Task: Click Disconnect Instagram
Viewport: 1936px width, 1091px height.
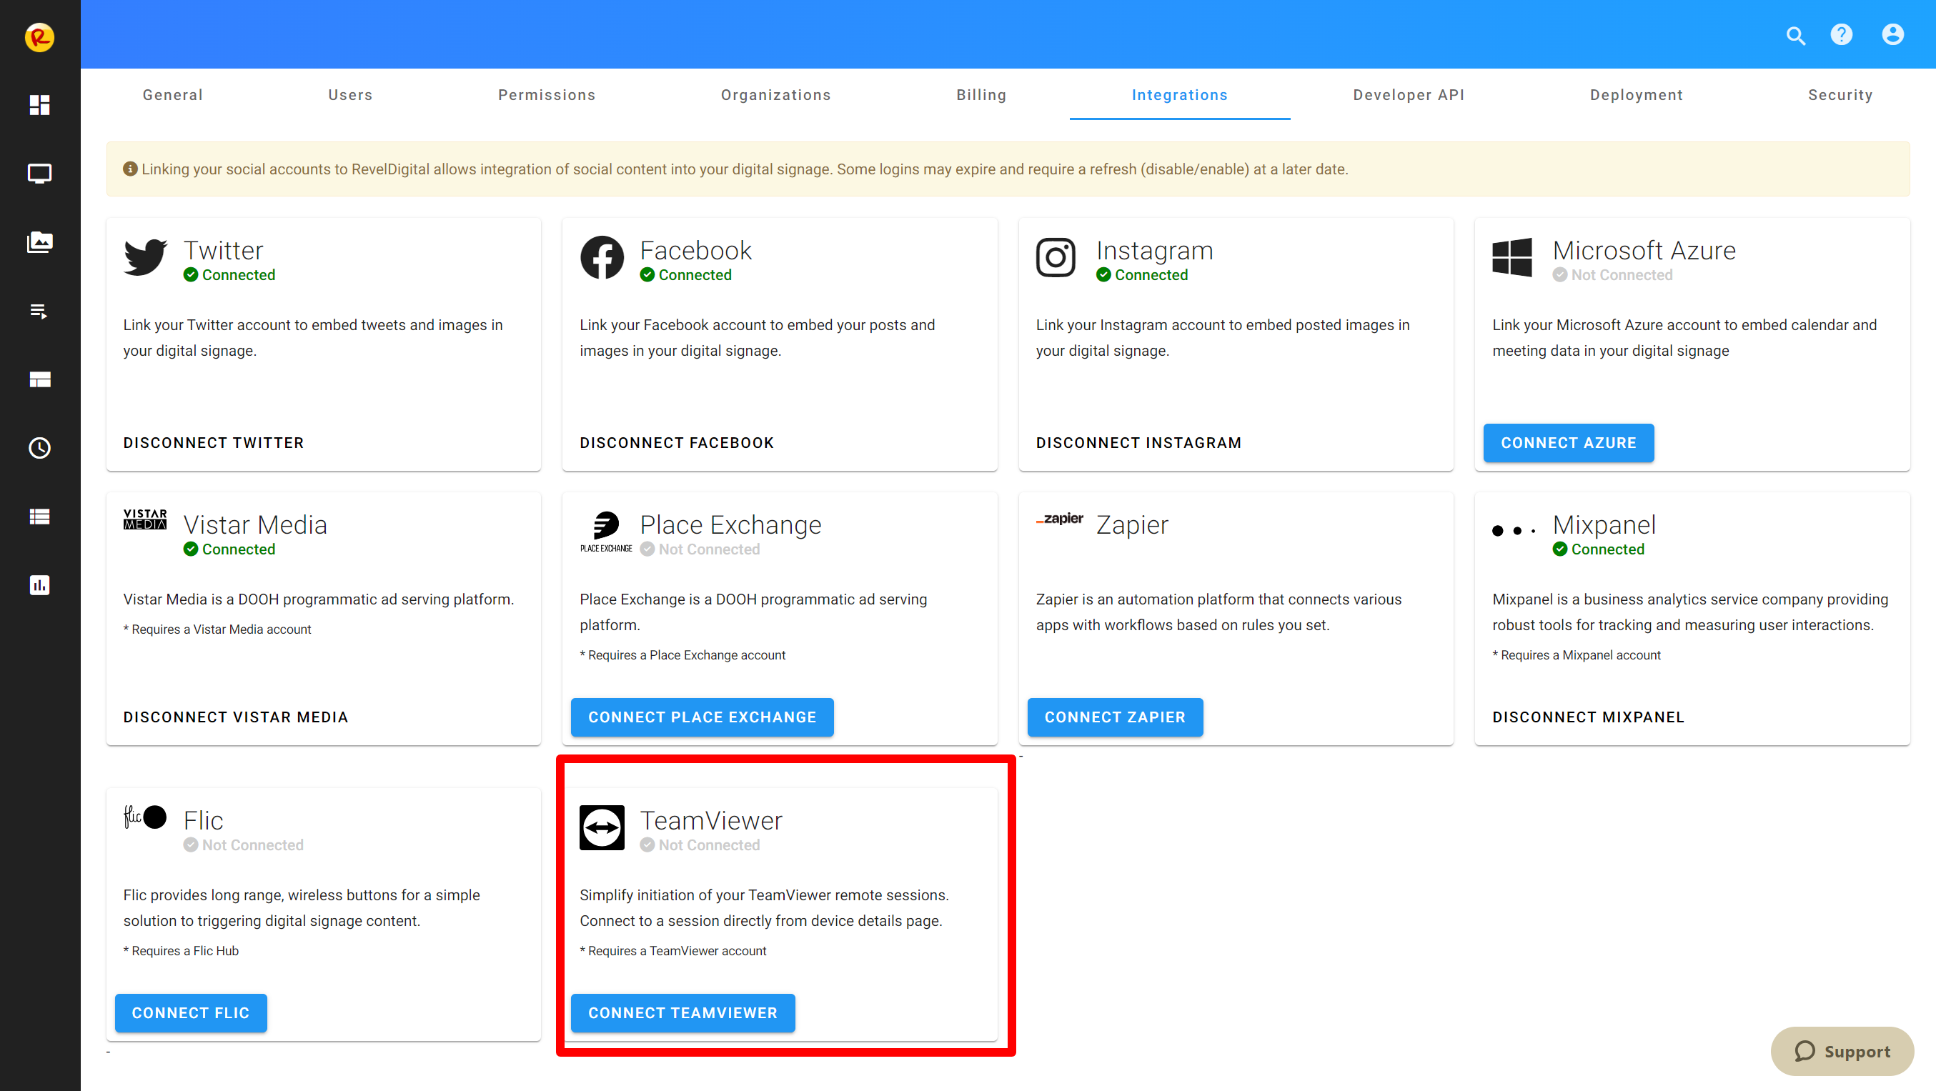Action: 1138,442
